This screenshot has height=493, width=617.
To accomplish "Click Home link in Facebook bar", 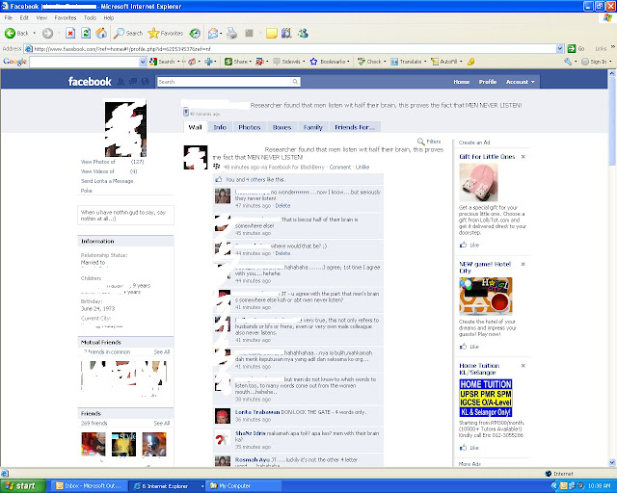I will point(461,82).
